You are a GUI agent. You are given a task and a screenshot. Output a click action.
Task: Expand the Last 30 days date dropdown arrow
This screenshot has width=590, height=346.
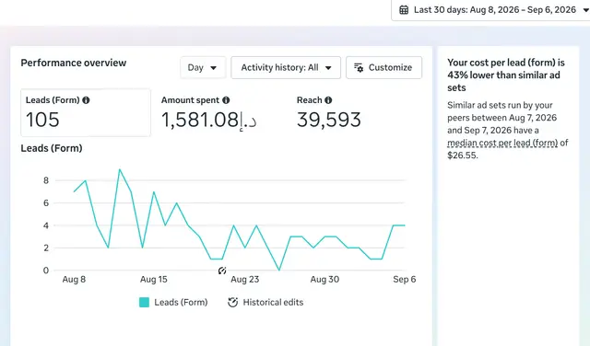[586, 10]
